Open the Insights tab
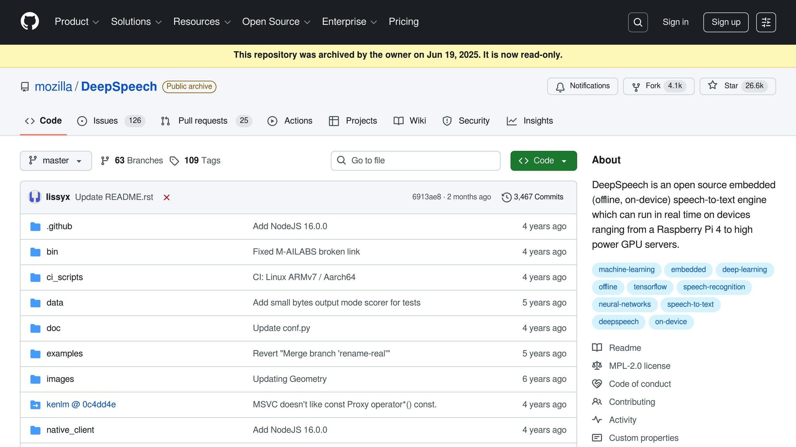Image resolution: width=796 pixels, height=447 pixels. (530, 121)
